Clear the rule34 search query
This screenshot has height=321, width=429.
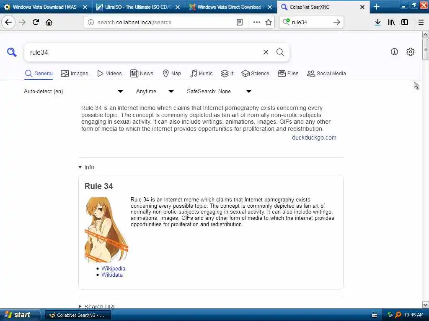point(266,52)
